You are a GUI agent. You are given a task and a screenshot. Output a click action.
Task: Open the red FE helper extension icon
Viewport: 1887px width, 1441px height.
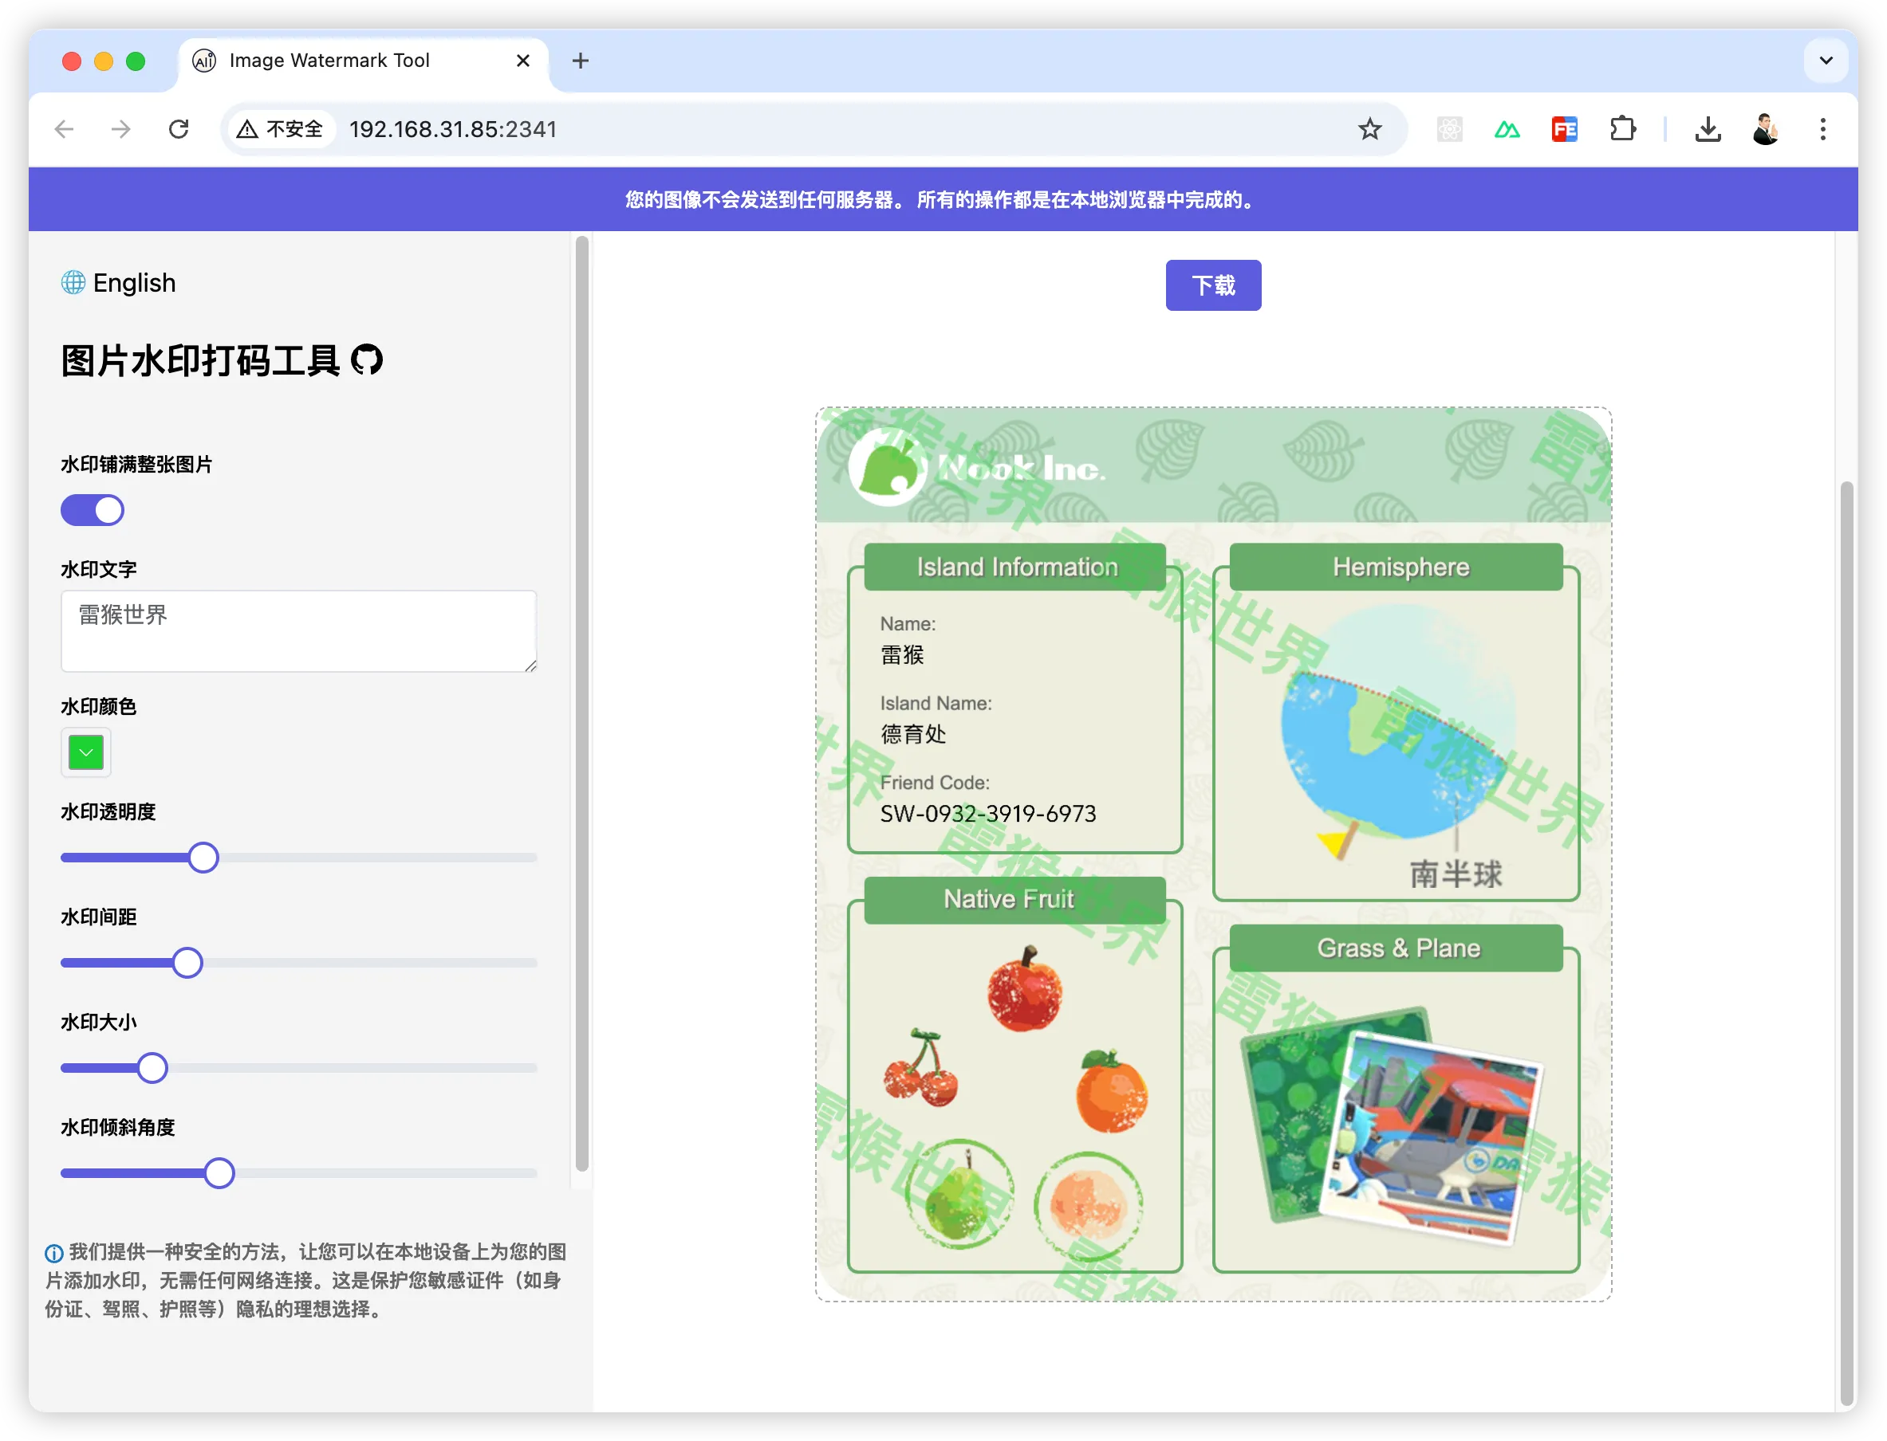[x=1564, y=130]
